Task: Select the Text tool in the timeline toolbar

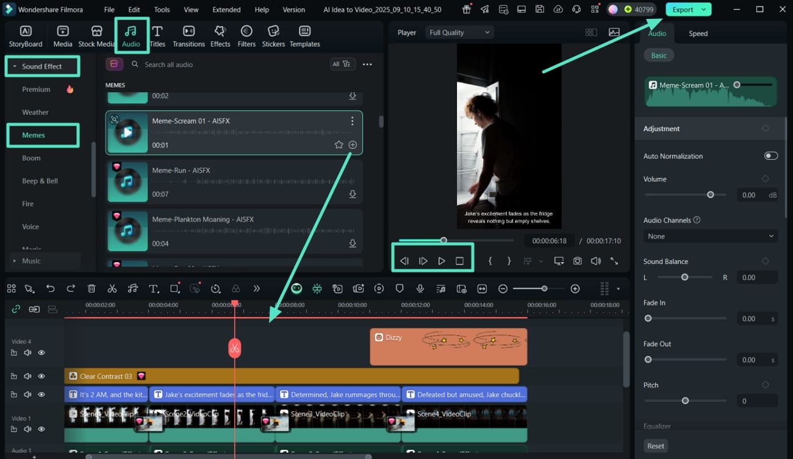Action: point(154,289)
